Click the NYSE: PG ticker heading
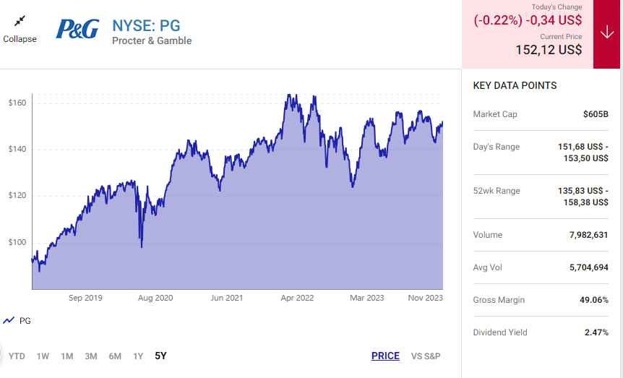This screenshot has width=623, height=378. 146,25
